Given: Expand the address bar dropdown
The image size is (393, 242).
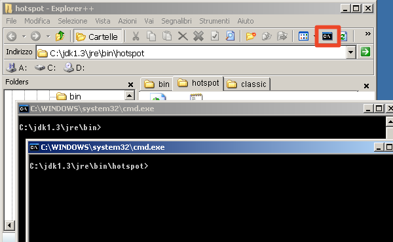Looking at the screenshot, I should 351,52.
